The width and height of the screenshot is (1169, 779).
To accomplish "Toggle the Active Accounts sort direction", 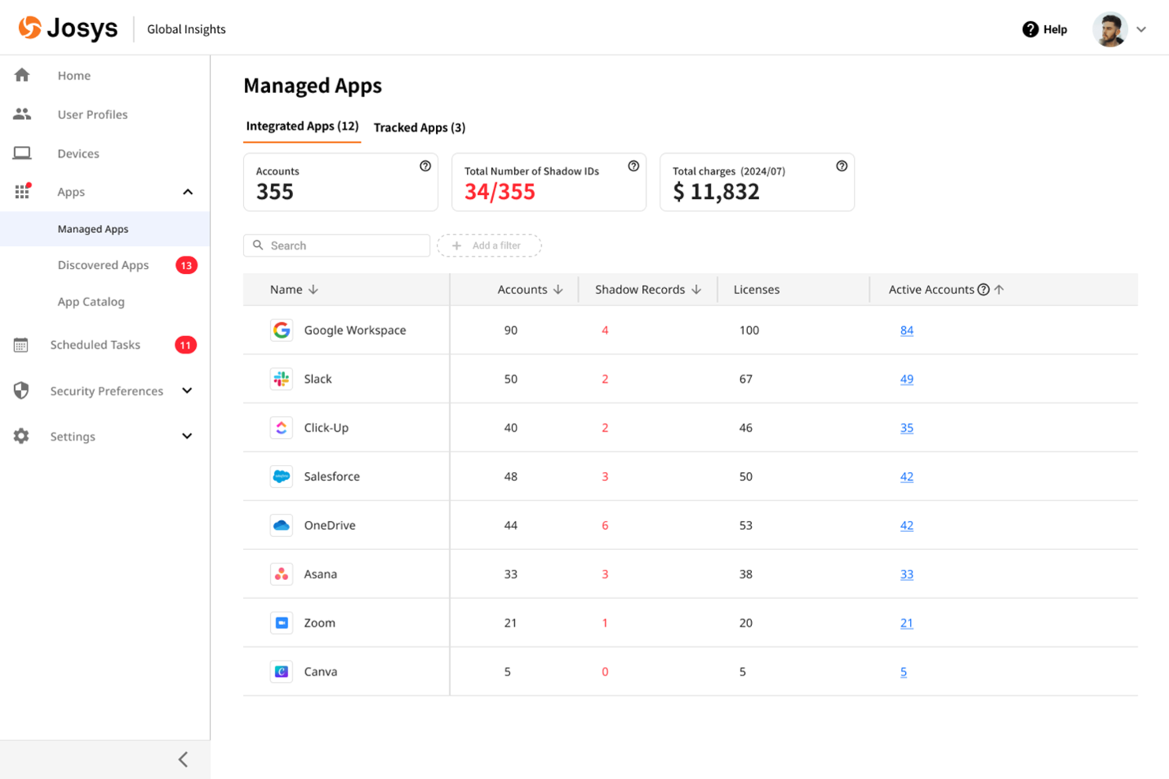I will point(1000,289).
